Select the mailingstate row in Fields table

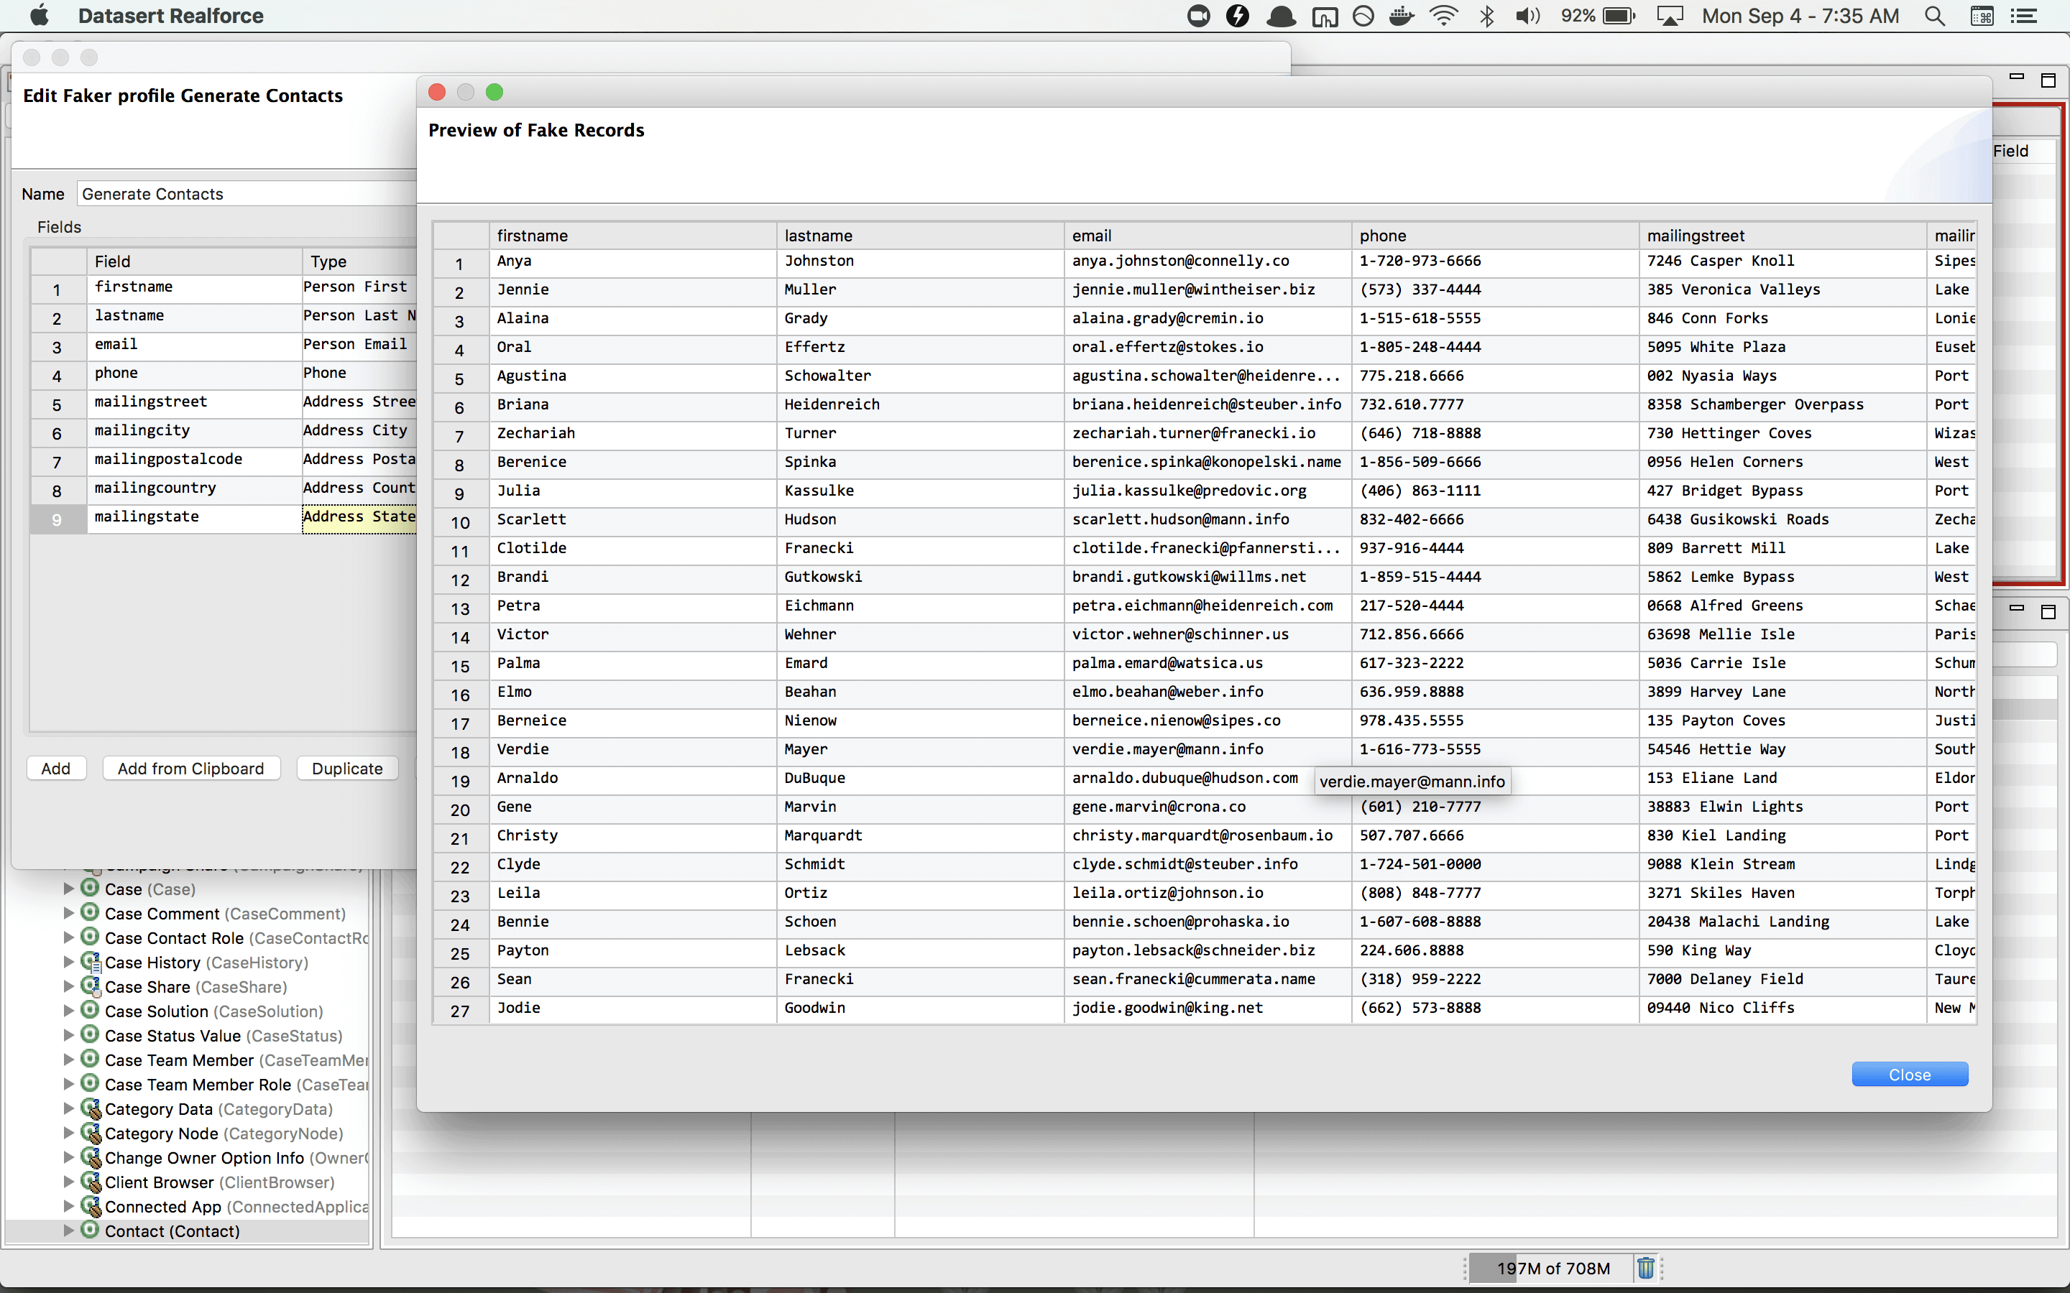pyautogui.click(x=147, y=516)
